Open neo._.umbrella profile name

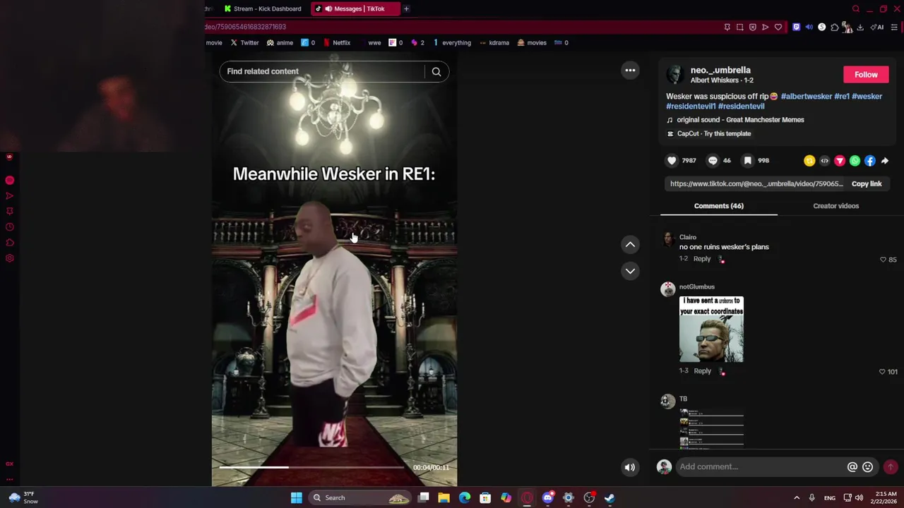click(720, 71)
